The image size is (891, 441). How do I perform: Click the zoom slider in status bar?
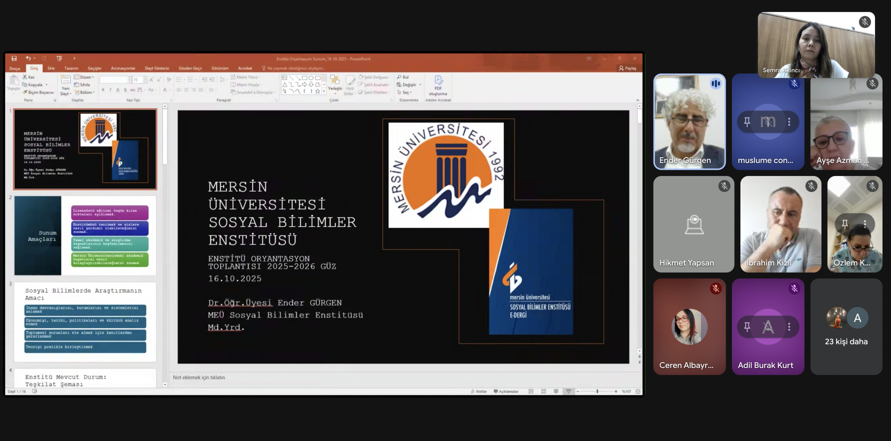597,392
